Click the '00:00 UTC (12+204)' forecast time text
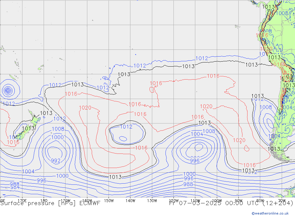Image resolution: width=295 pixels, height=216 pixels. click(x=259, y=203)
